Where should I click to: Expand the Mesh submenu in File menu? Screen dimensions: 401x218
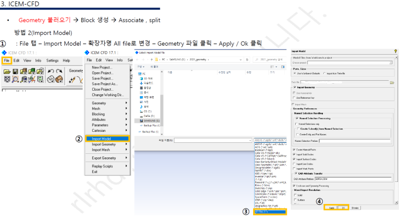pos(108,109)
